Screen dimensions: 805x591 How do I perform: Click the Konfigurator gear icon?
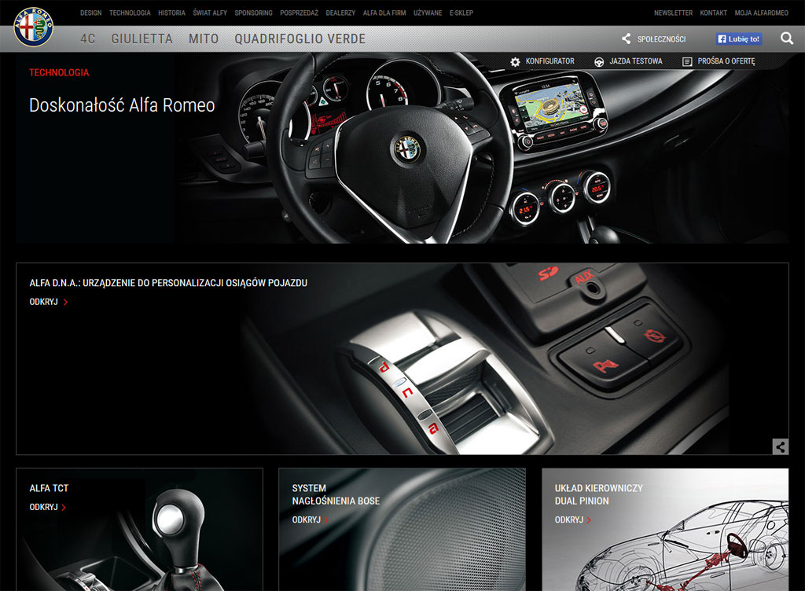pos(515,61)
